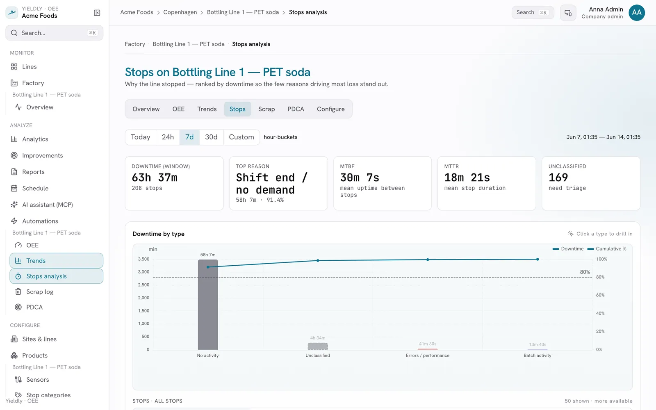Select the Stops tab
The height and width of the screenshot is (410, 656).
pos(237,109)
